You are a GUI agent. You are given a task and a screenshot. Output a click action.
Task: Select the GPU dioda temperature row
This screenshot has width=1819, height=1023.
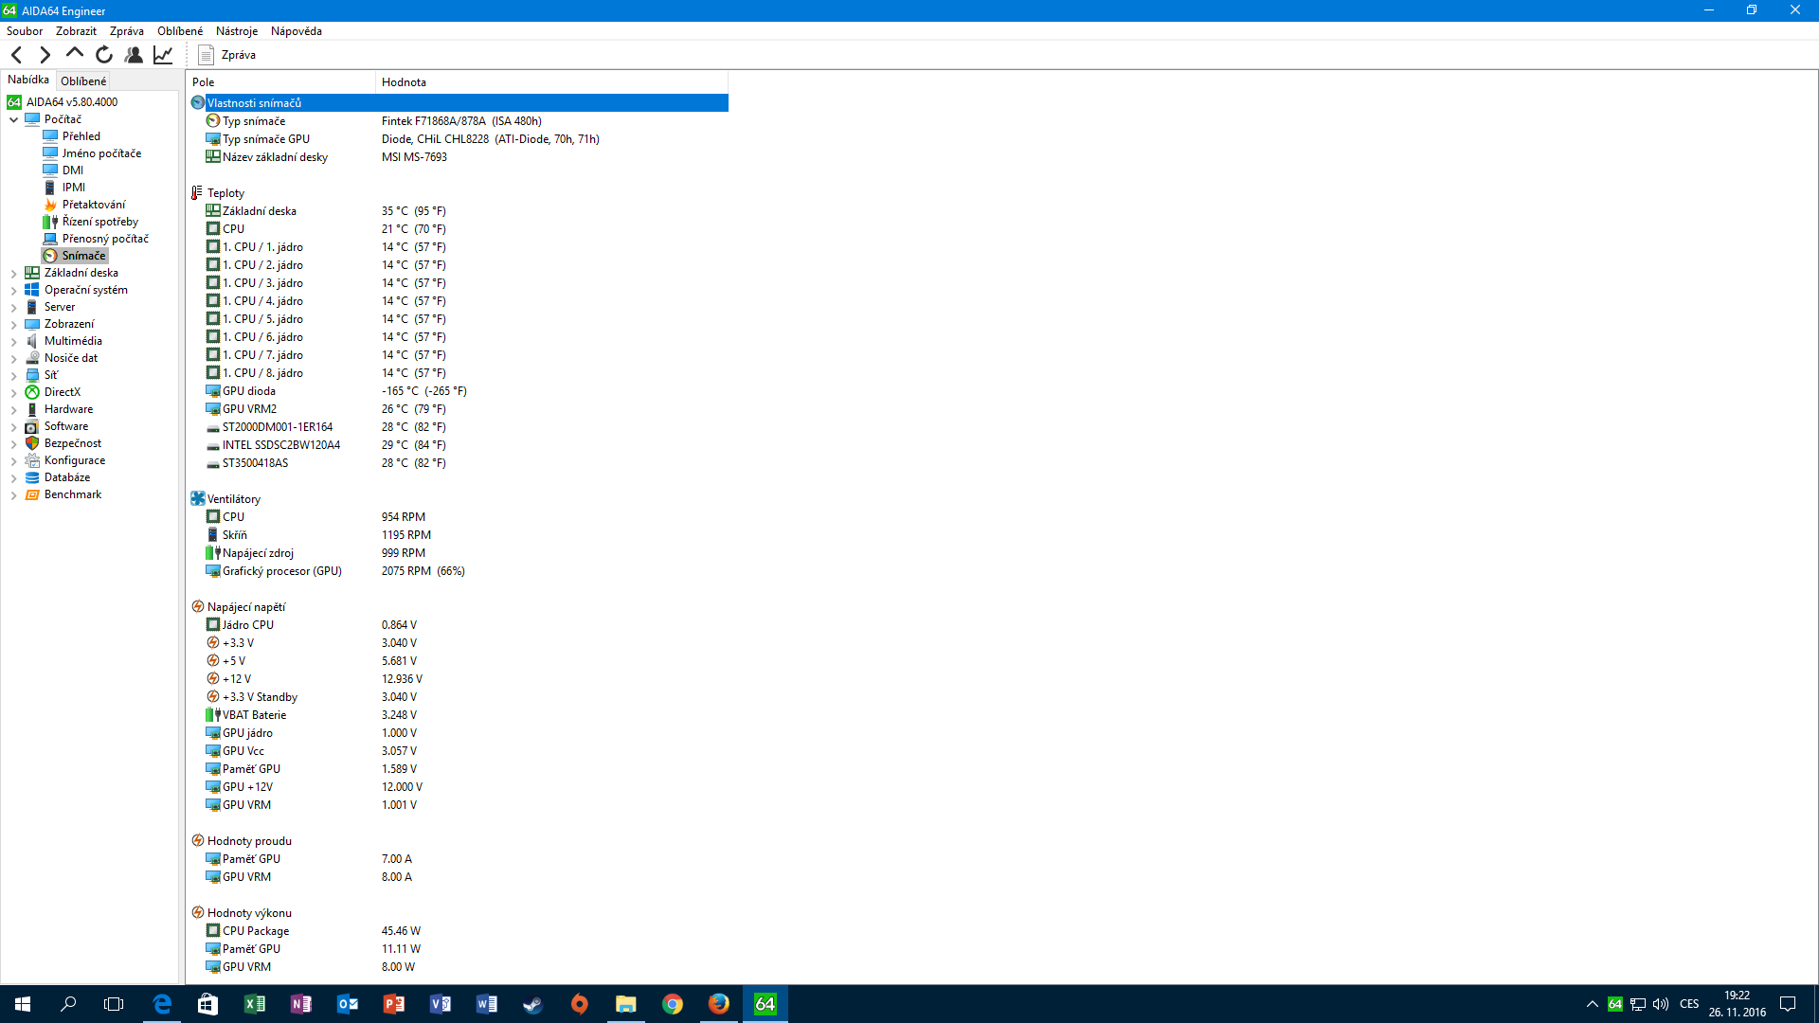249,391
